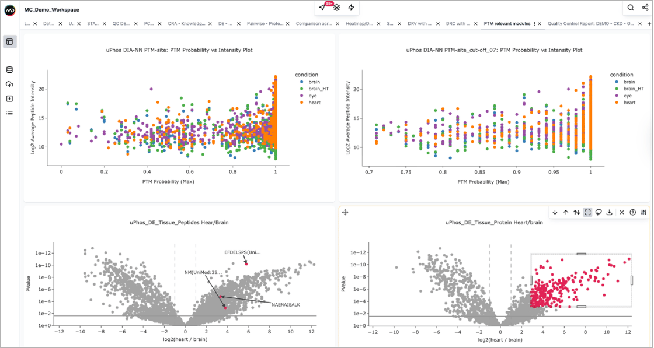Open PTM relevant modules tab options menu
The width and height of the screenshot is (654, 348).
click(534, 24)
